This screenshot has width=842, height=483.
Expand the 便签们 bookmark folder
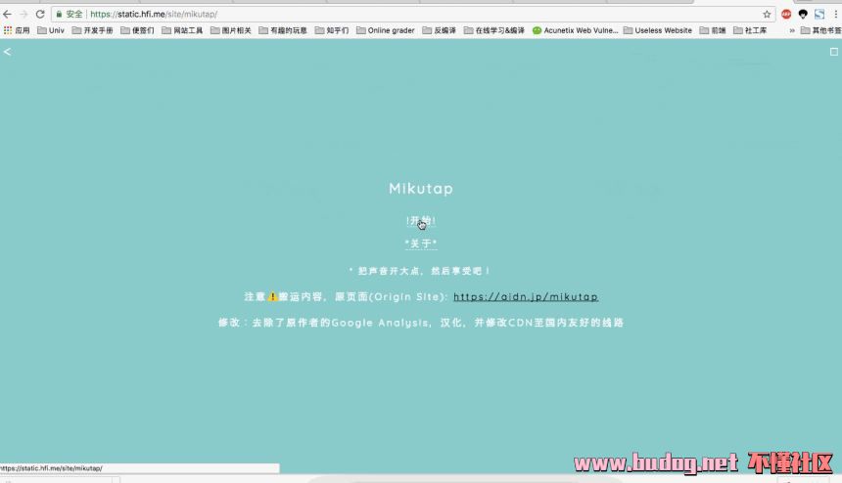(x=137, y=30)
